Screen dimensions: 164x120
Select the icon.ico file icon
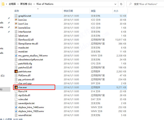(x=16, y=20)
